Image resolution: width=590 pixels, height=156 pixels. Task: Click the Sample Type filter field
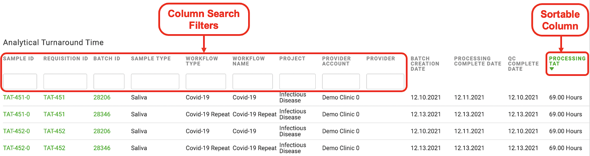click(x=155, y=81)
